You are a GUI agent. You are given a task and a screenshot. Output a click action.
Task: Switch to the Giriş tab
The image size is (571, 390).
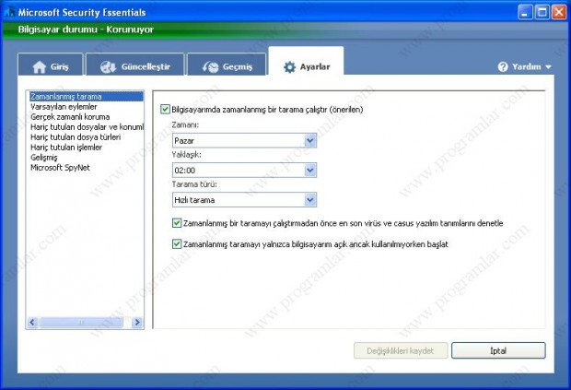click(51, 65)
